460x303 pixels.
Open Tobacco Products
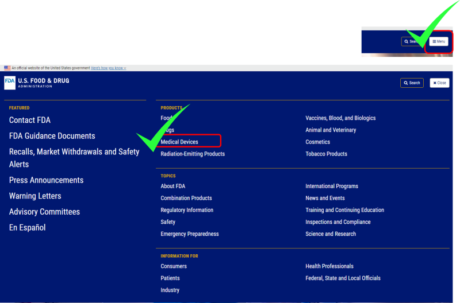point(326,154)
